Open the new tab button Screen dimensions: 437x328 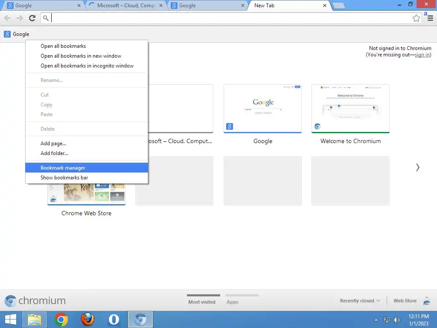338,6
